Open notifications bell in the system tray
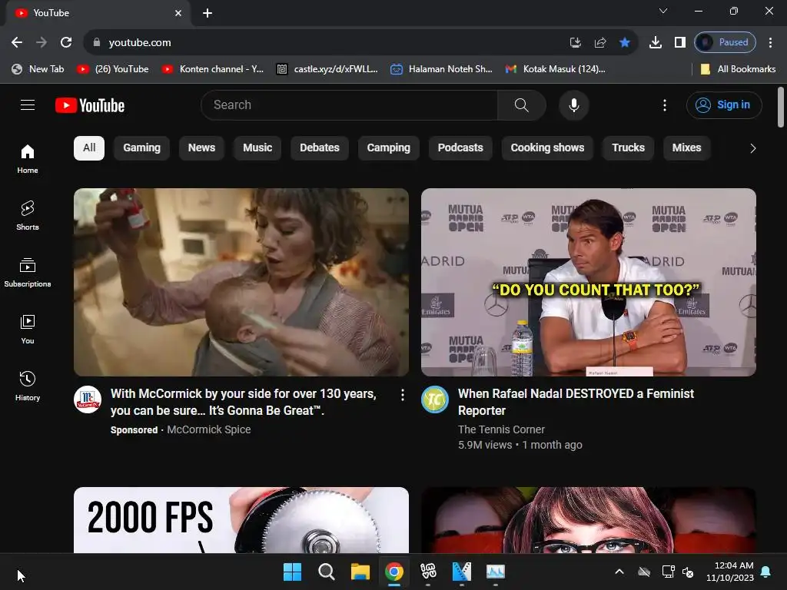This screenshot has width=787, height=590. pyautogui.click(x=766, y=572)
